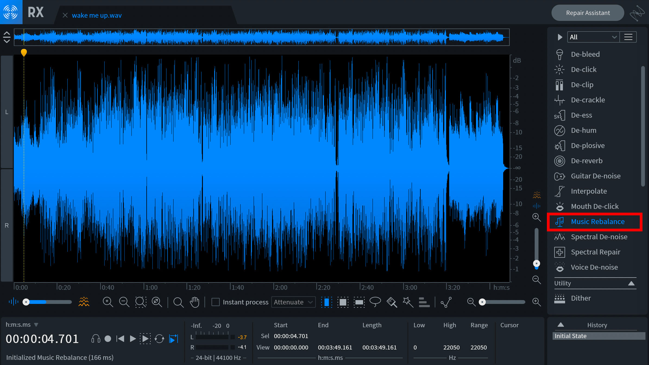Collapse the waveform overview arrows
Image resolution: width=649 pixels, height=365 pixels.
(x=7, y=37)
